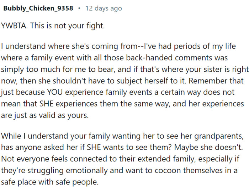Click 'SHE' in 'if SHE wants to see them'

94,148
